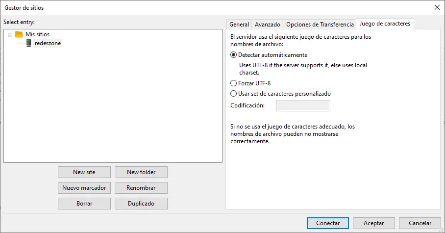Click the Mis sitios folder icon

point(19,34)
